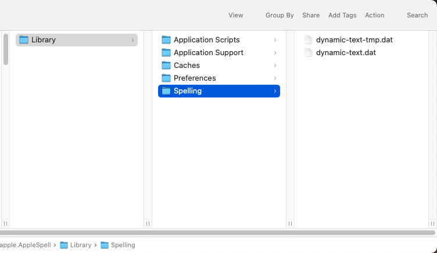Click the resize handle left of the Library column
437x253 pixels.
[5, 224]
